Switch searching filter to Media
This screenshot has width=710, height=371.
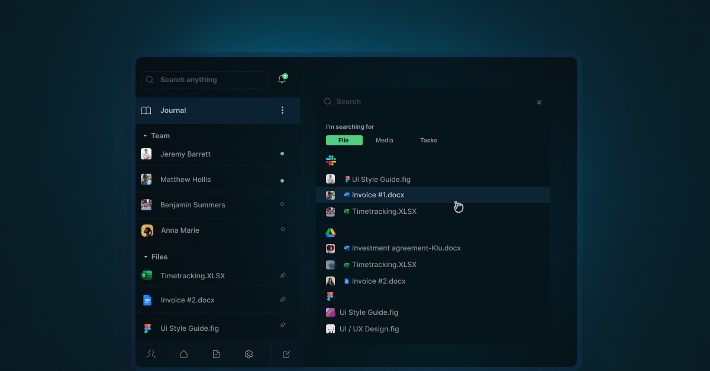pos(384,140)
